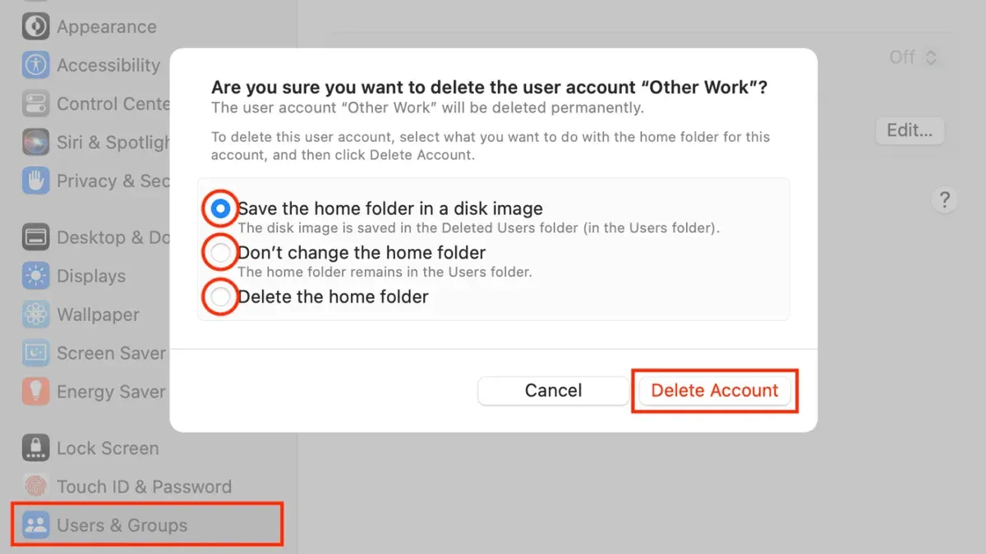This screenshot has height=554, width=986.
Task: Click the Displays sun icon
Action: (x=35, y=276)
